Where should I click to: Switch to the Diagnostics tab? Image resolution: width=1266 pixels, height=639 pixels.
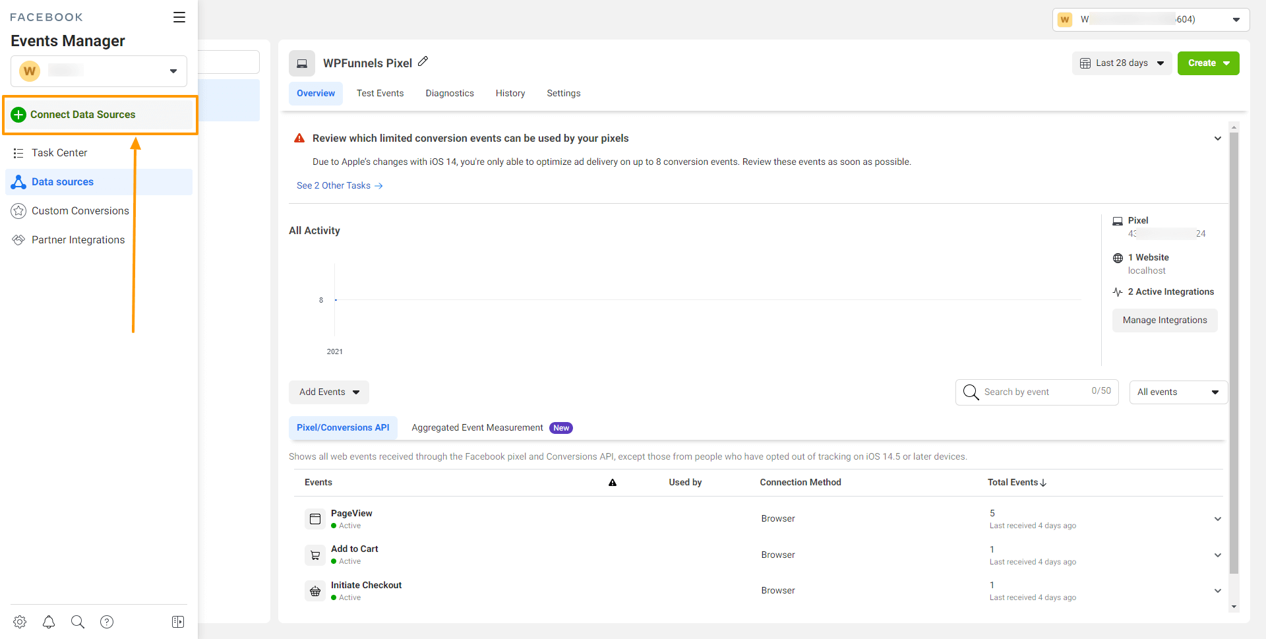click(450, 94)
